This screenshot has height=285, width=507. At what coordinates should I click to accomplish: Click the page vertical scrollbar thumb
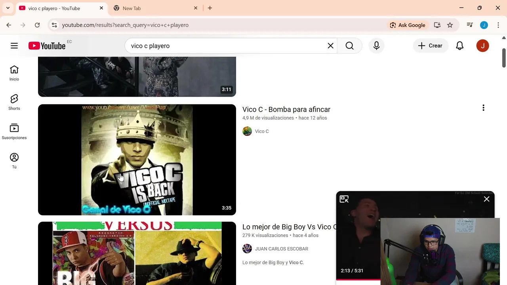coord(504,58)
